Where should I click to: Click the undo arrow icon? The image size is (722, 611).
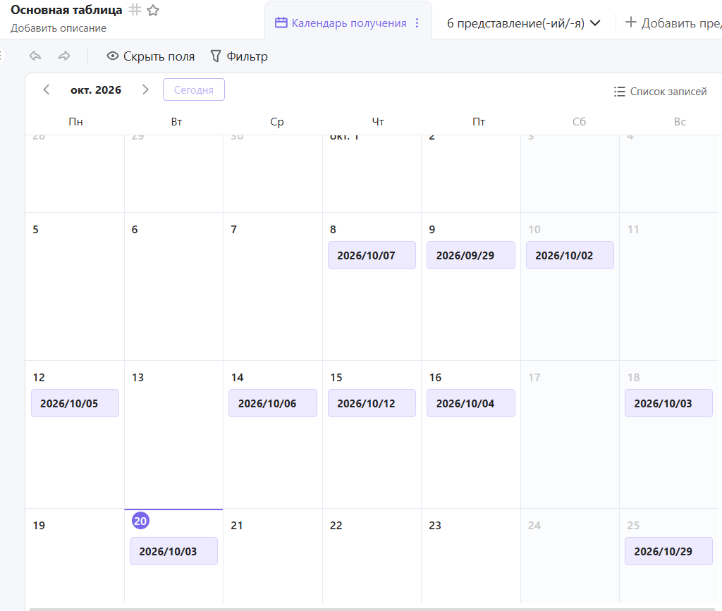click(35, 56)
